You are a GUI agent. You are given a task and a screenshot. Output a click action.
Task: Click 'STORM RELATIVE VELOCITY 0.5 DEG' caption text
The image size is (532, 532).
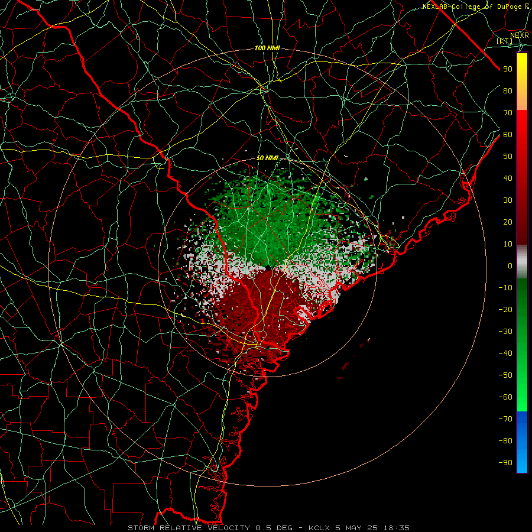coord(210,528)
